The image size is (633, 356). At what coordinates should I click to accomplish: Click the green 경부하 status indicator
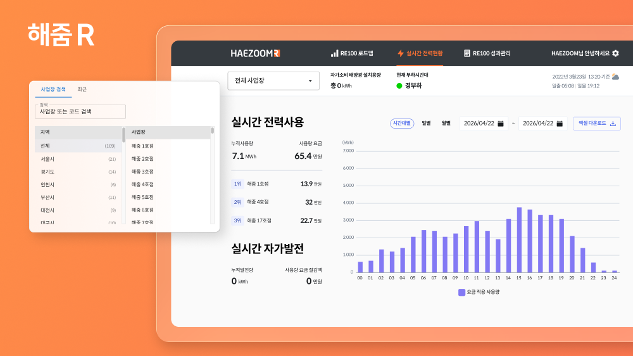[x=399, y=86]
